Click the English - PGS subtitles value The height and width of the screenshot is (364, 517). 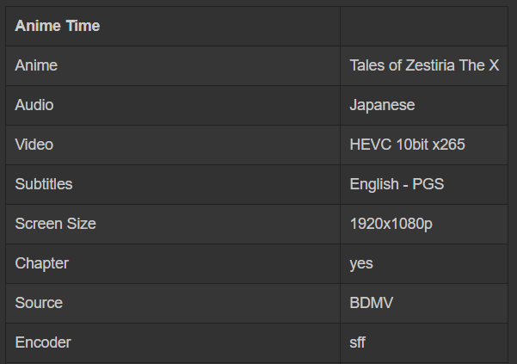(x=397, y=184)
